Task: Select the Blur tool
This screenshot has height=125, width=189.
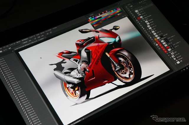Action: coord(142,27)
